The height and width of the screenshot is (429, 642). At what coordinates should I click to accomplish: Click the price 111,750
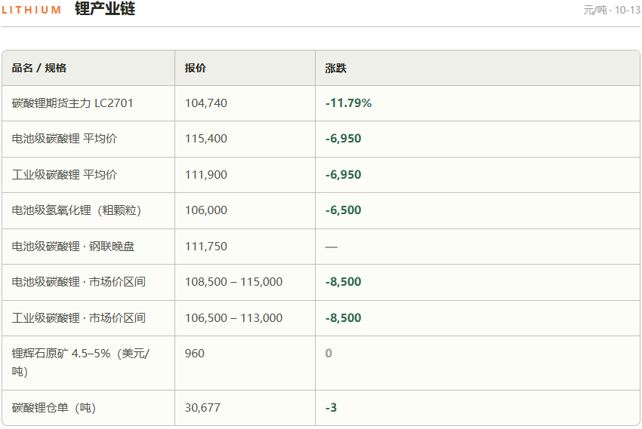pos(206,247)
